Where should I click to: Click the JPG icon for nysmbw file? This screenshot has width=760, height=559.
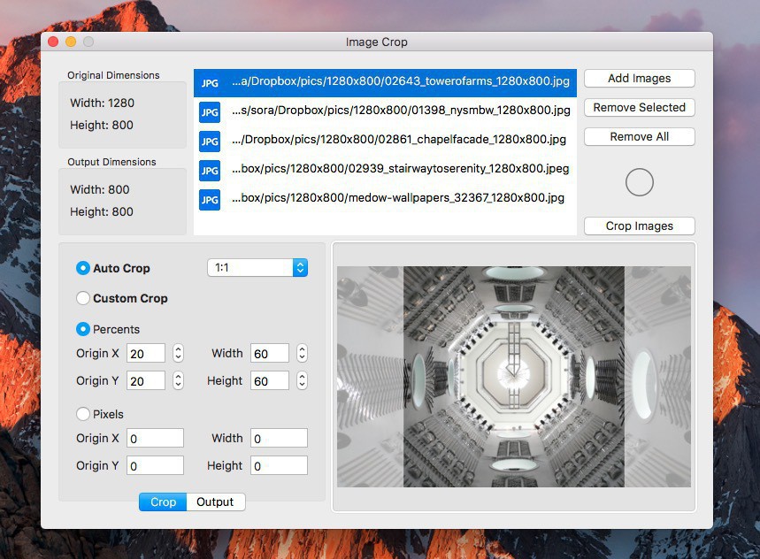[x=210, y=112]
